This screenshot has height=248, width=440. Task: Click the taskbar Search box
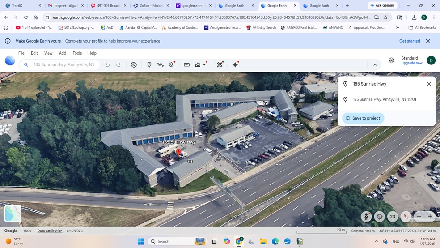point(178,242)
